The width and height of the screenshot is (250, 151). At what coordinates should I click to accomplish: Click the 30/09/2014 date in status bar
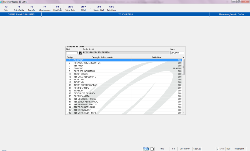tap(239, 149)
